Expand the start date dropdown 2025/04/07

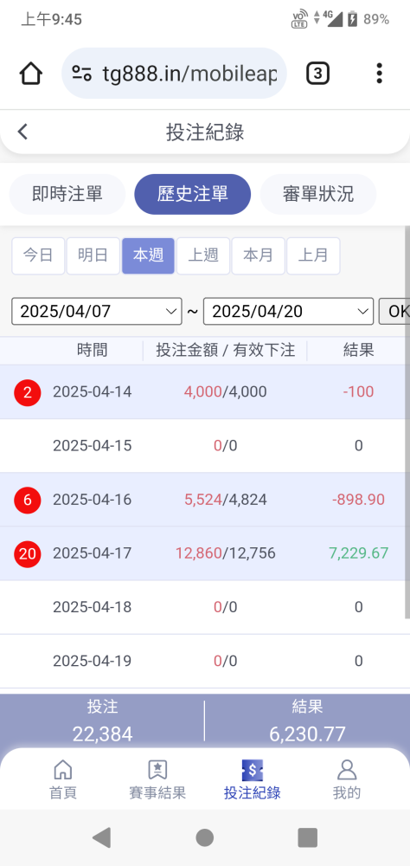(x=97, y=312)
